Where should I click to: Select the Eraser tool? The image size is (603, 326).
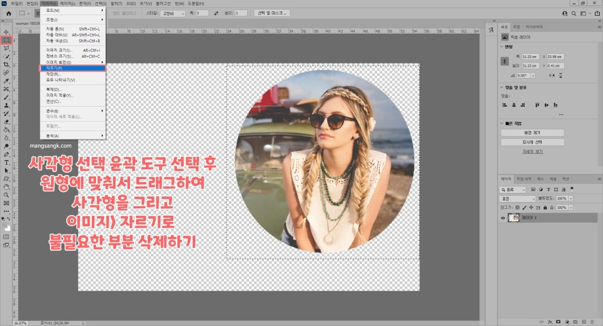[6, 122]
